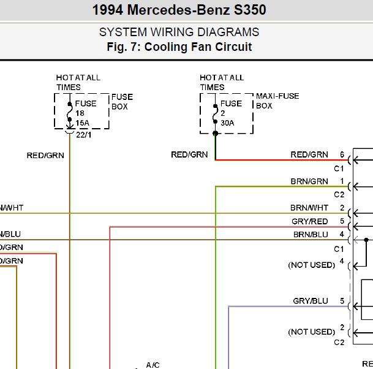Image resolution: width=373 pixels, height=369 pixels.
Task: Click "(NOT USED)" at pin 2
Action: pos(311,332)
